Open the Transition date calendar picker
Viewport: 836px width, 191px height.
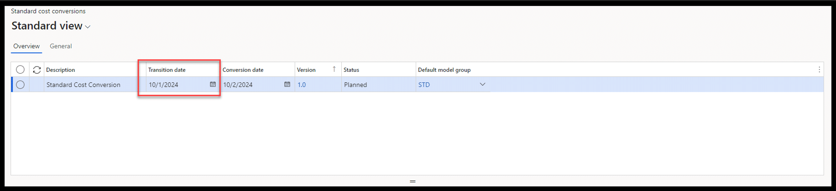tap(213, 85)
